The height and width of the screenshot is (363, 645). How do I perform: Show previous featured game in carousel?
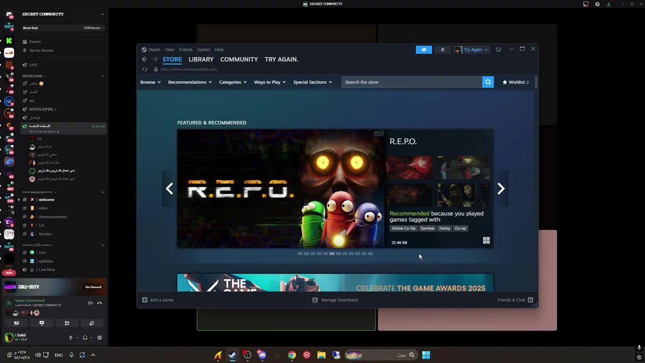(169, 189)
